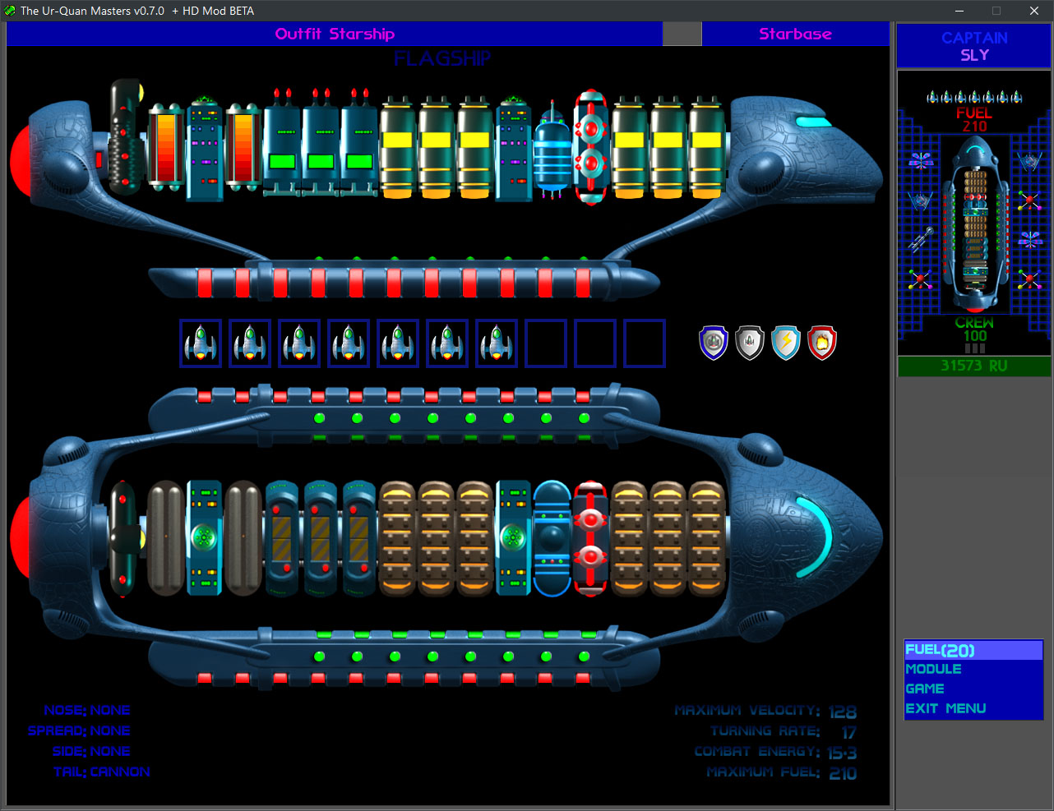Click the TURNING RATE: 17 stat
This screenshot has width=1054, height=811.
point(783,731)
